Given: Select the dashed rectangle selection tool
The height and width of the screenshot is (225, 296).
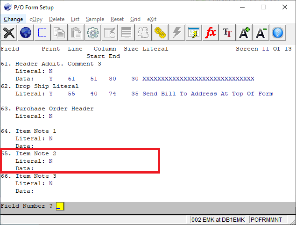Looking at the screenshot, I should click(42, 33).
